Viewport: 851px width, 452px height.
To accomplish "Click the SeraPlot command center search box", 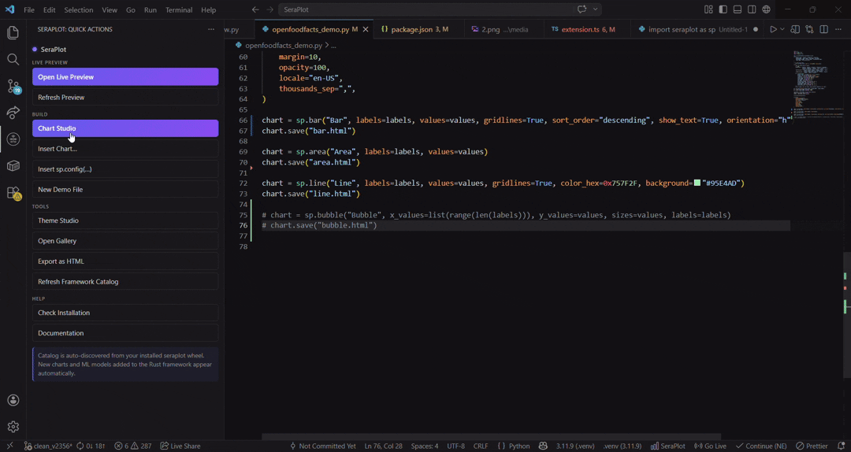I will click(440, 9).
